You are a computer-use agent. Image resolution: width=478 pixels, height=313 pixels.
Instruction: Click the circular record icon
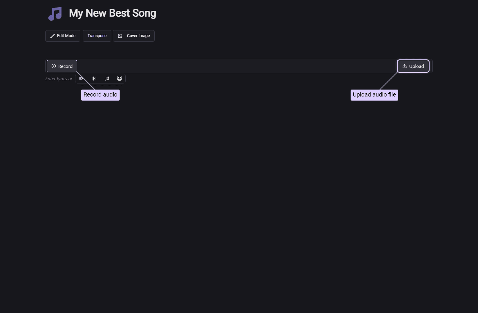click(54, 66)
